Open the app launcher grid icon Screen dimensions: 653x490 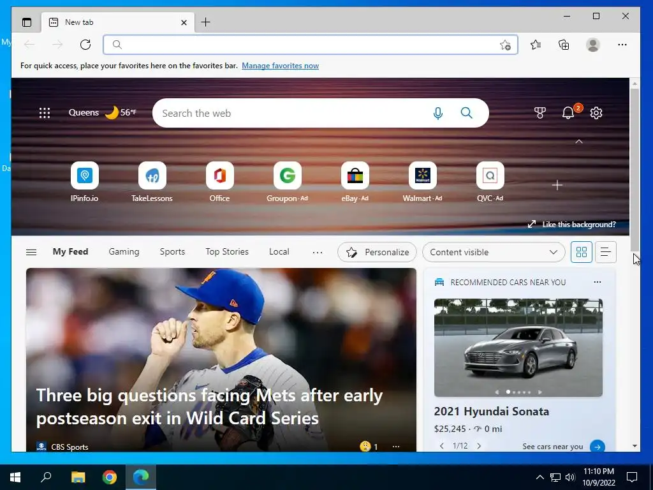pos(45,113)
